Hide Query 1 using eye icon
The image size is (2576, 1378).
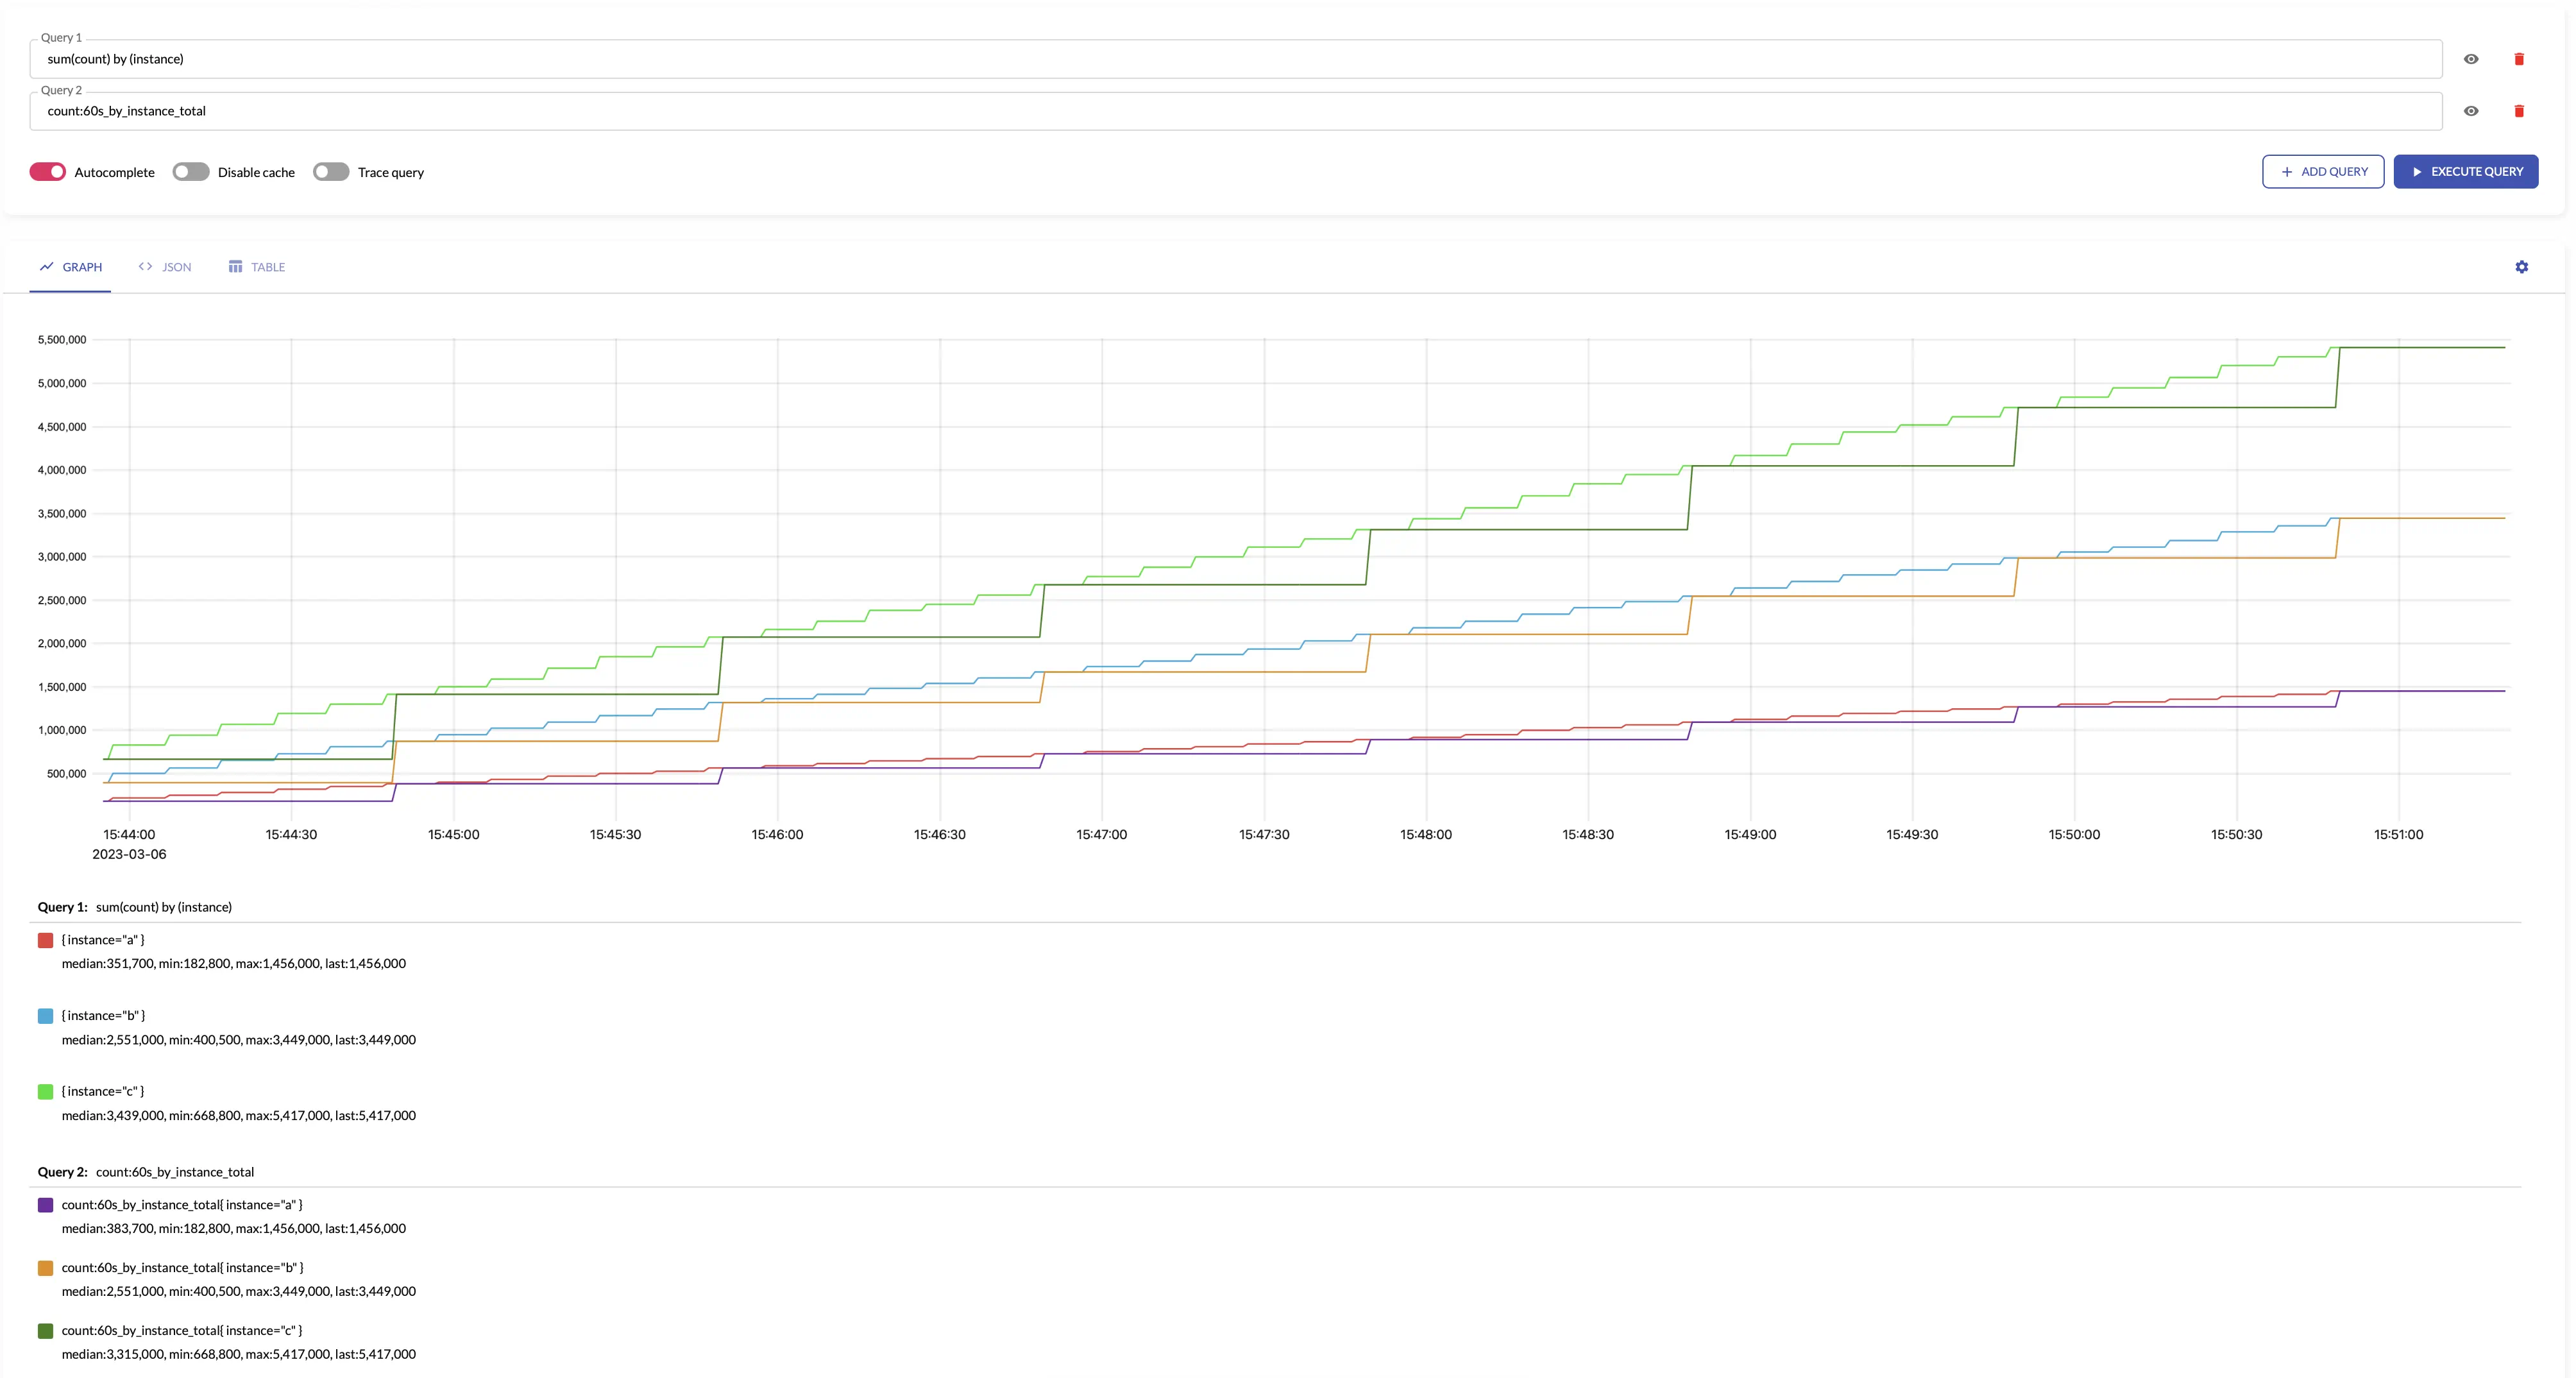tap(2470, 59)
